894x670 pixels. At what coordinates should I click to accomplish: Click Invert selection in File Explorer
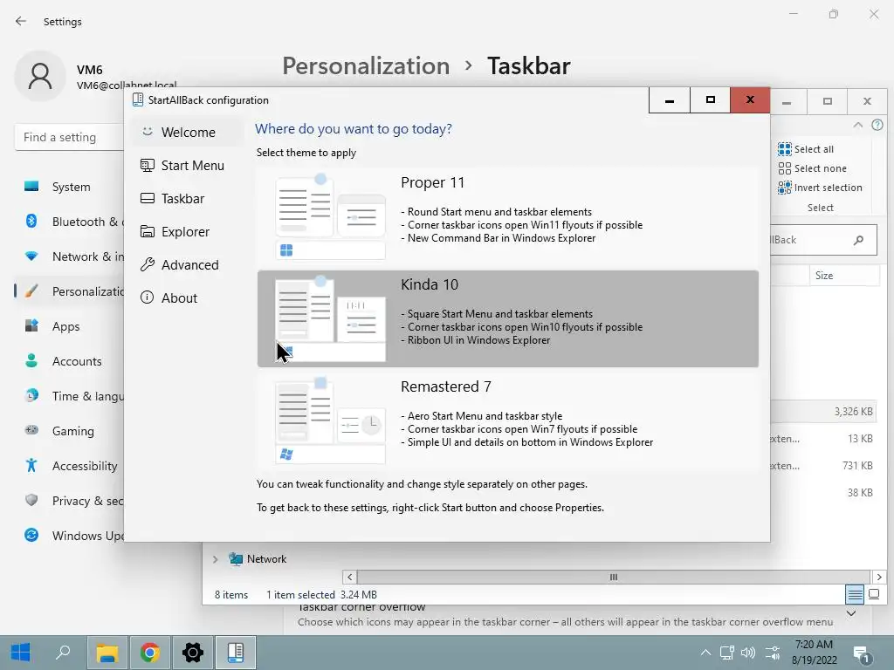tap(820, 188)
